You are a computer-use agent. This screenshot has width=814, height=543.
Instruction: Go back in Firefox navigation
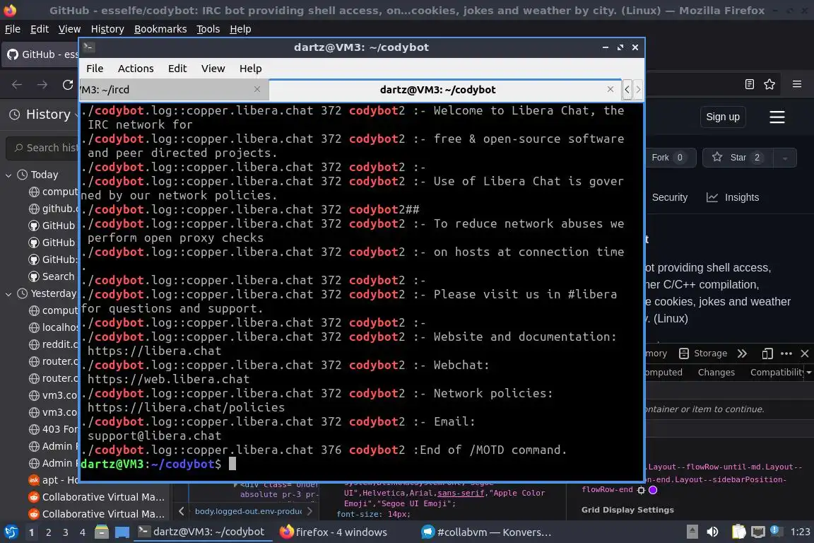pos(17,85)
